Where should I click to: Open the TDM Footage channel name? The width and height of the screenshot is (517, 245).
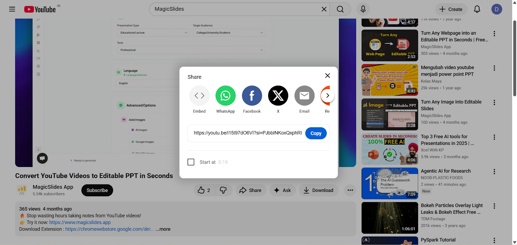click(433, 219)
